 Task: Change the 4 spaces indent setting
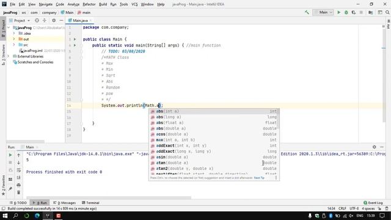click(368, 208)
